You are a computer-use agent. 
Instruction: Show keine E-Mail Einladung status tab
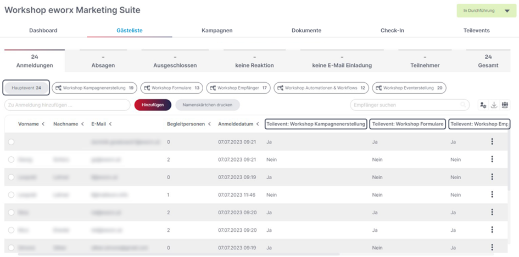click(x=342, y=61)
